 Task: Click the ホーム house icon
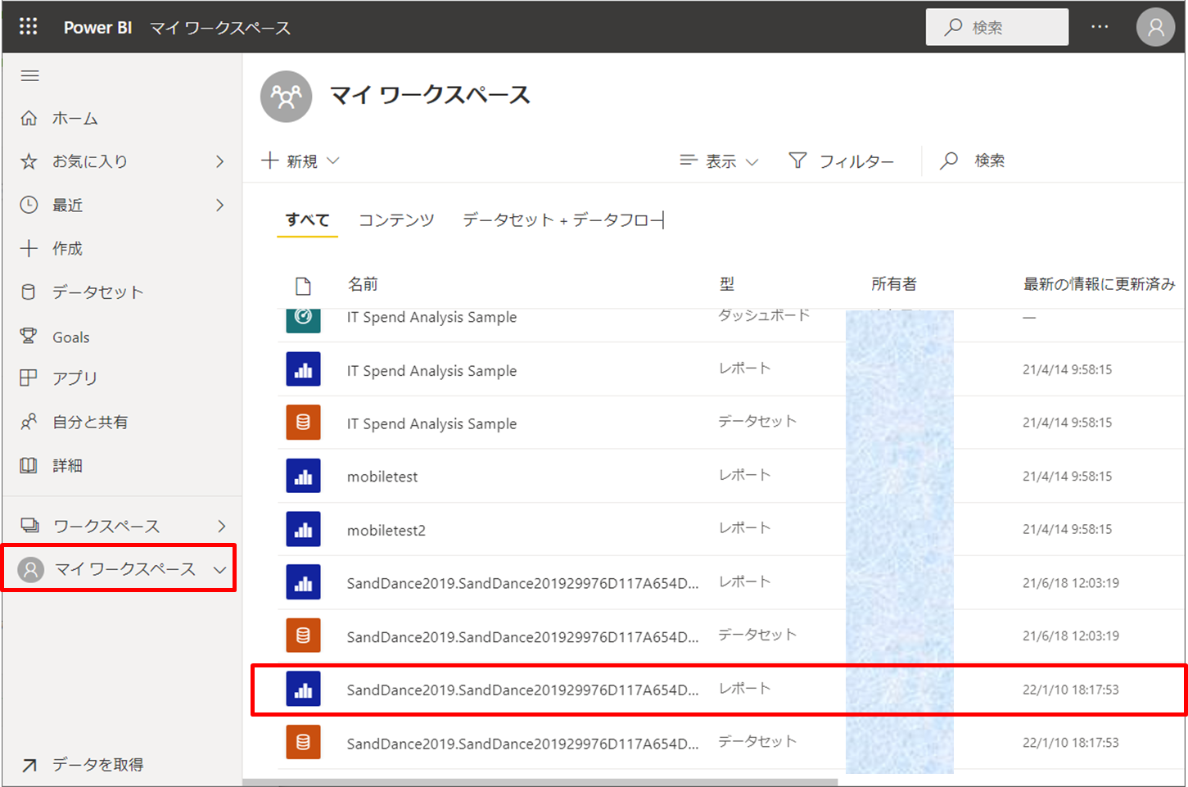pyautogui.click(x=29, y=118)
